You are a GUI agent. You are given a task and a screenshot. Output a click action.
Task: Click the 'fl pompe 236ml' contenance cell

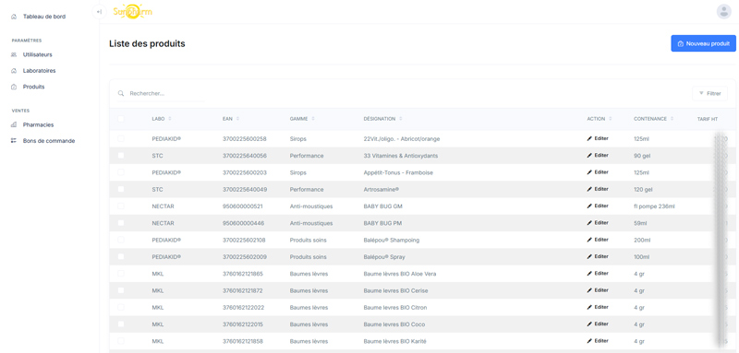click(654, 206)
